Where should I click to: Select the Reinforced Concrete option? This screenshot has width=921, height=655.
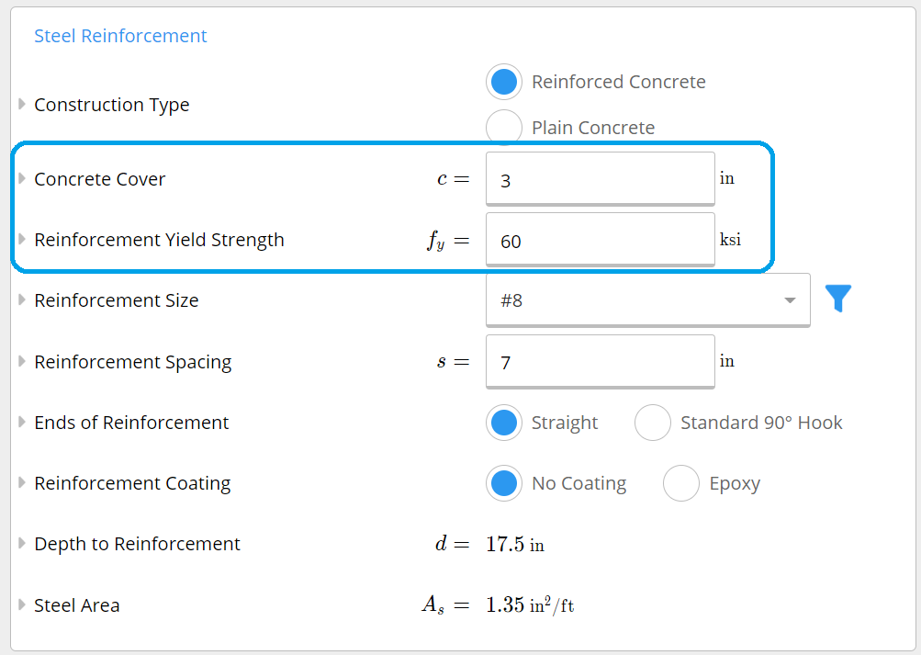tap(503, 82)
